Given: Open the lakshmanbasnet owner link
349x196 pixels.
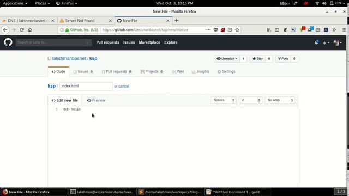Looking at the screenshot, I should tap(69, 58).
